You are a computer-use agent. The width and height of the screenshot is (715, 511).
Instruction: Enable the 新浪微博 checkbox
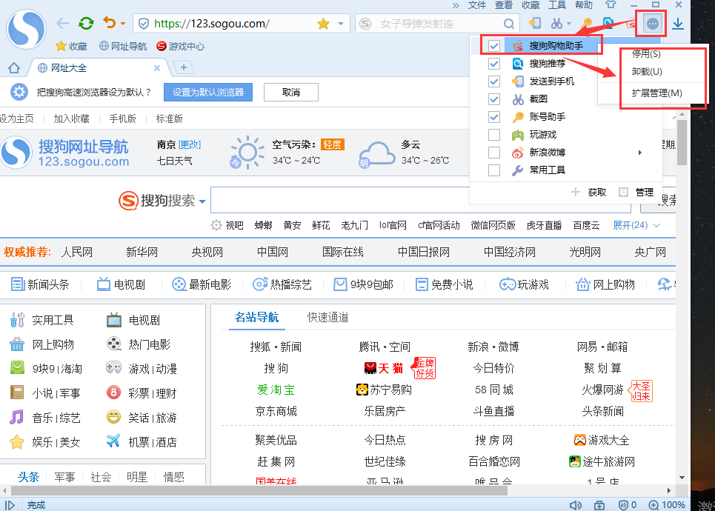pos(493,153)
